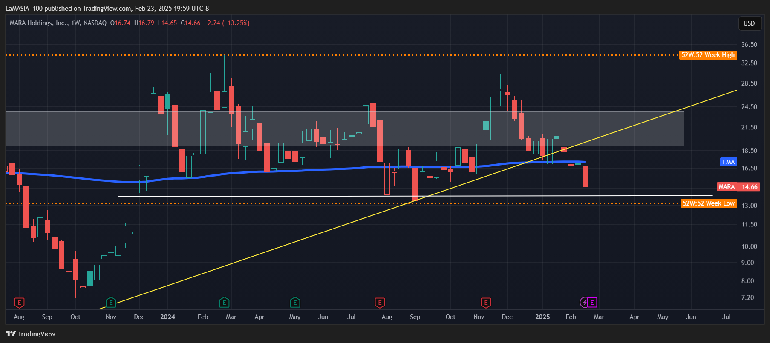Select the gray rectangle resistance zone

(345, 129)
